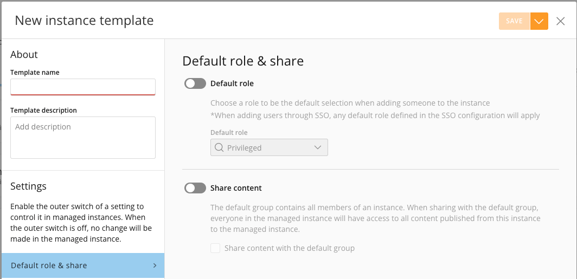This screenshot has width=577, height=279.
Task: Click the Template description text area
Action: tap(83, 138)
